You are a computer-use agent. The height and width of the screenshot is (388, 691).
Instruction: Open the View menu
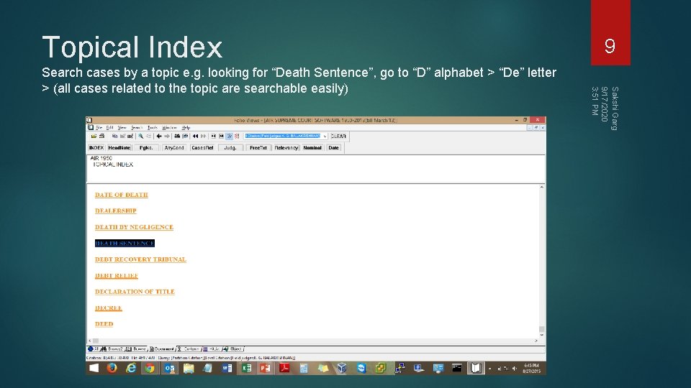point(122,128)
